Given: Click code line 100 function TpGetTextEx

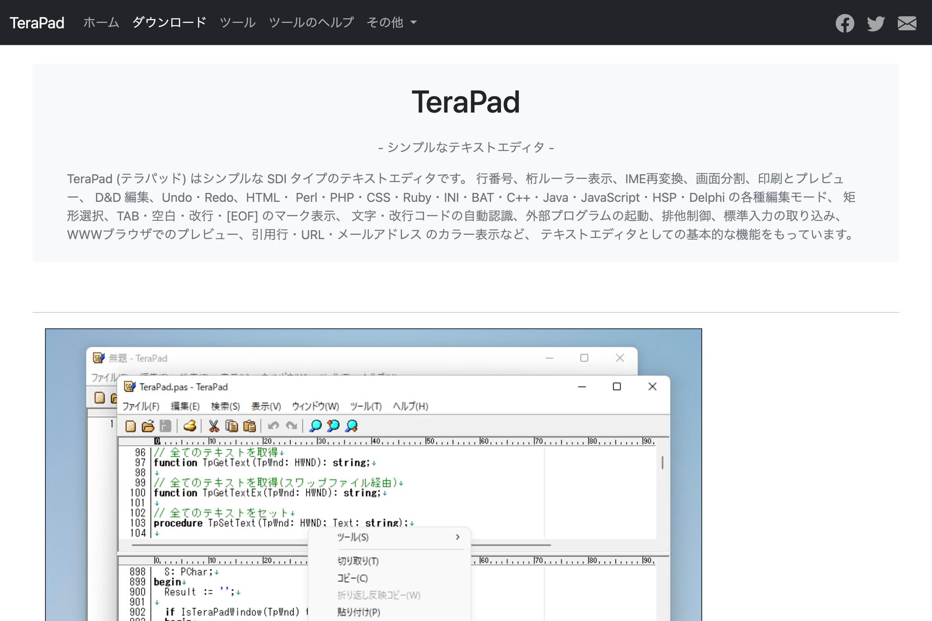Looking at the screenshot, I should tap(270, 493).
